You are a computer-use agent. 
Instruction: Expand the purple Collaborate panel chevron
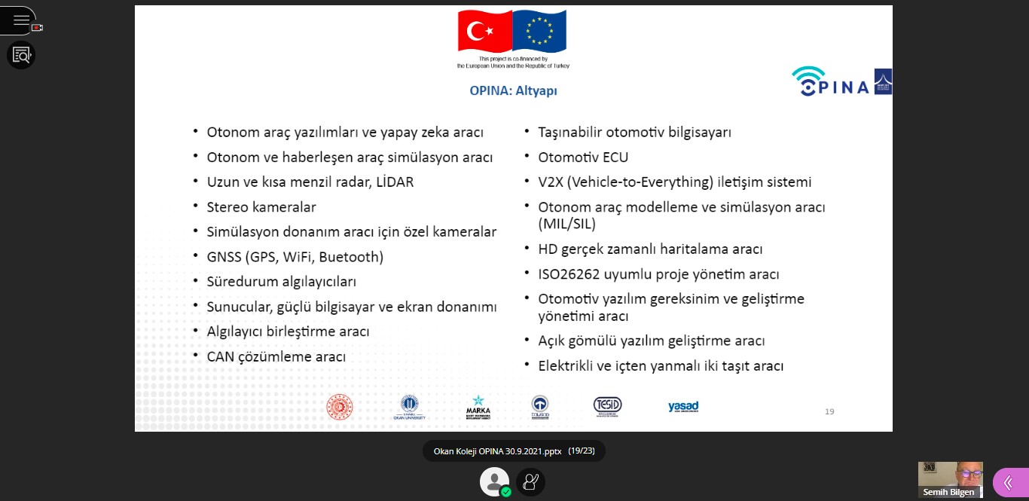[1008, 483]
